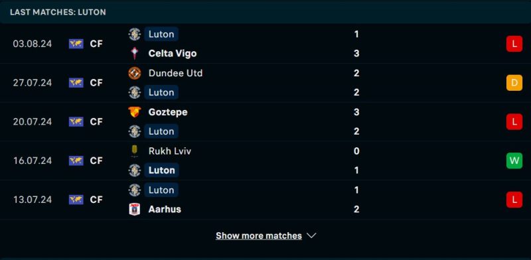Click the world flag icon for 13.07.24
531x260 pixels.
pos(76,200)
